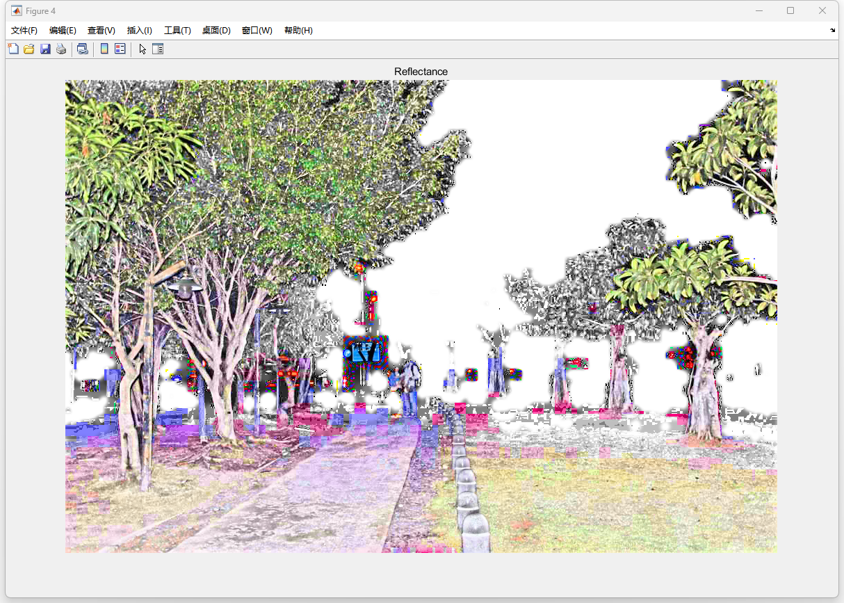844x603 pixels.
Task: Click the Open File folder icon
Action: click(29, 49)
